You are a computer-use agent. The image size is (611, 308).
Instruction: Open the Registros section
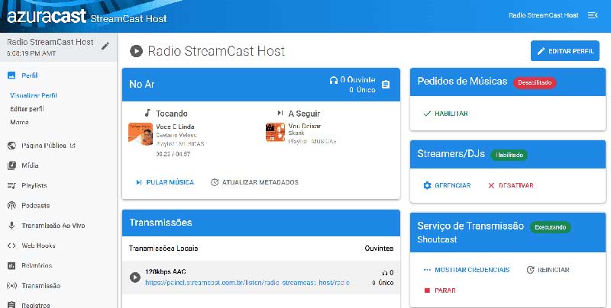pos(35,305)
